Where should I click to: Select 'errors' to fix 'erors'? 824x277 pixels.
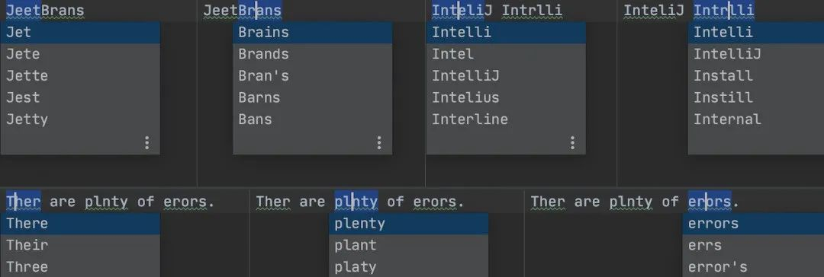pyautogui.click(x=754, y=224)
